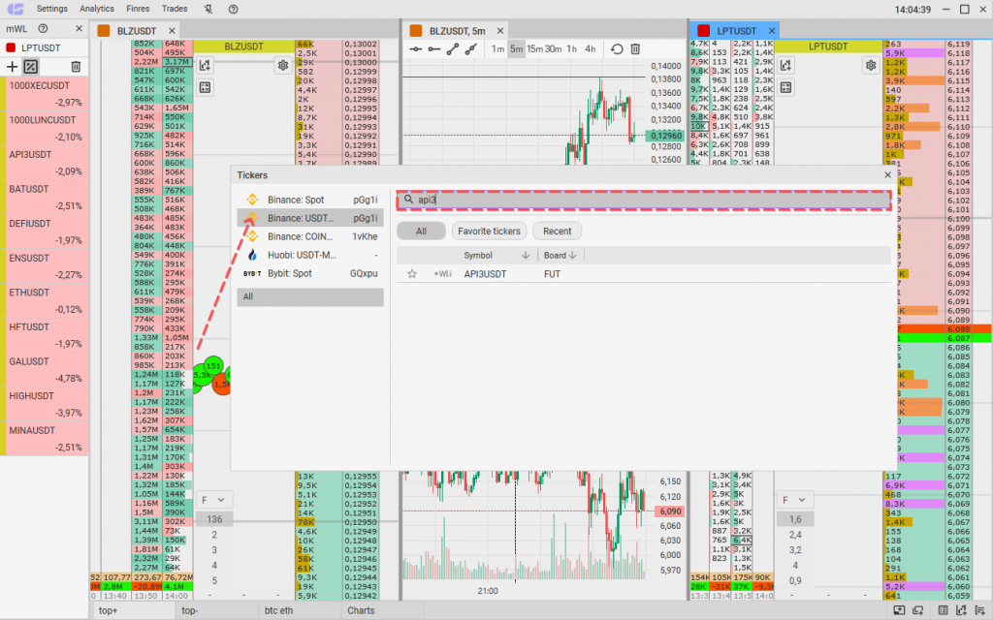This screenshot has width=993, height=620.
Task: Set chart timeframe to 1m
Action: tap(497, 48)
